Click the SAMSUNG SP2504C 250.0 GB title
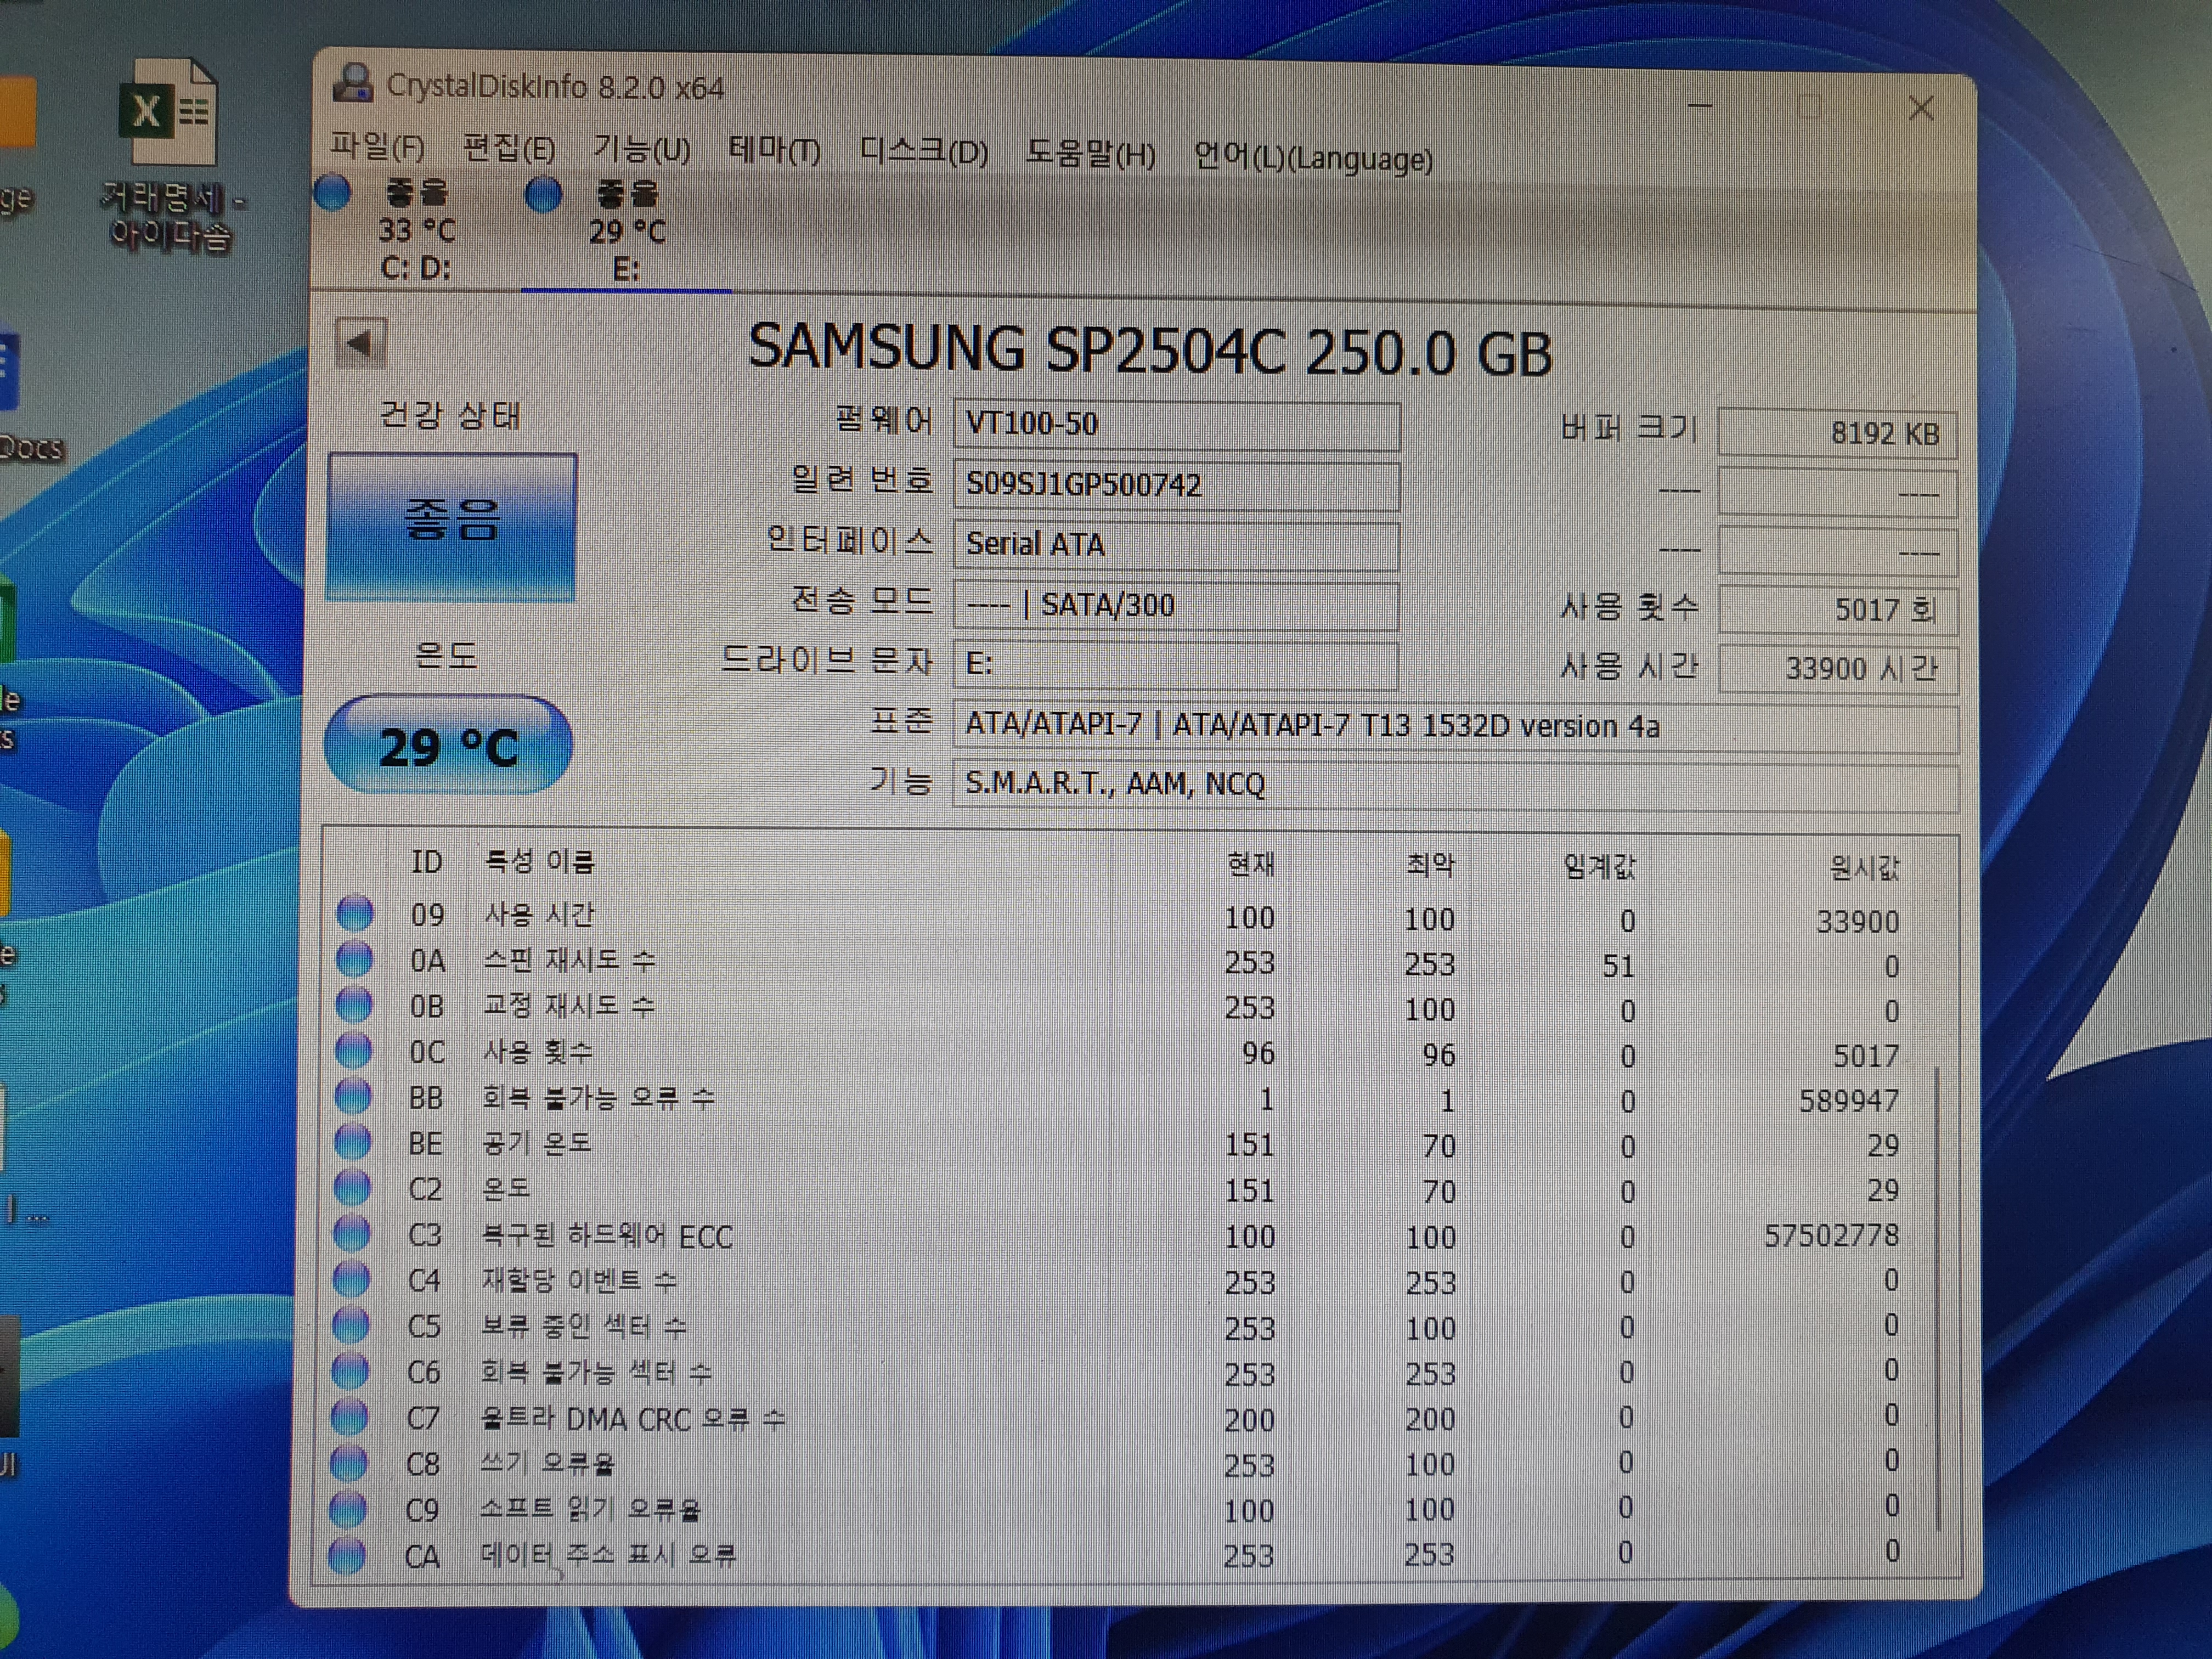This screenshot has height=1659, width=2212. coord(1150,351)
